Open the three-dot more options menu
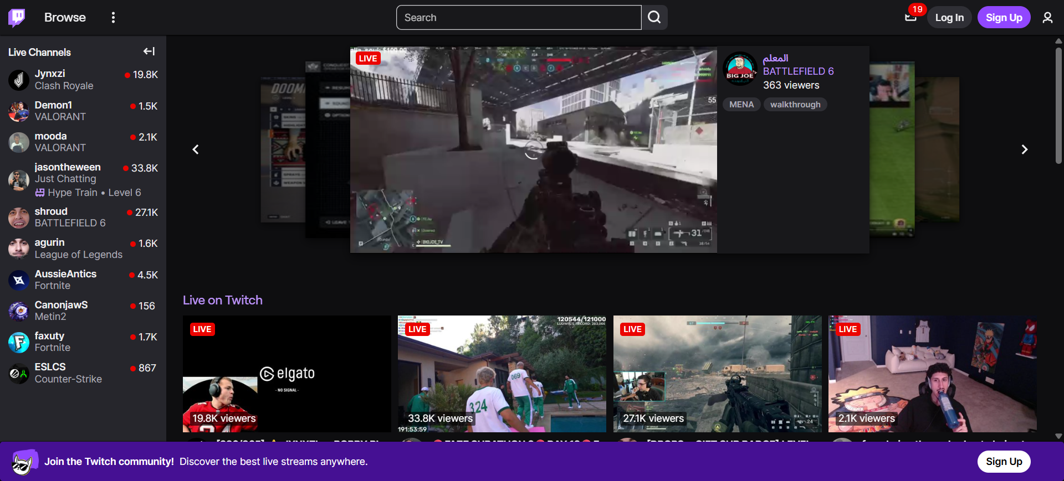Screen dimensions: 1064x481 (113, 18)
